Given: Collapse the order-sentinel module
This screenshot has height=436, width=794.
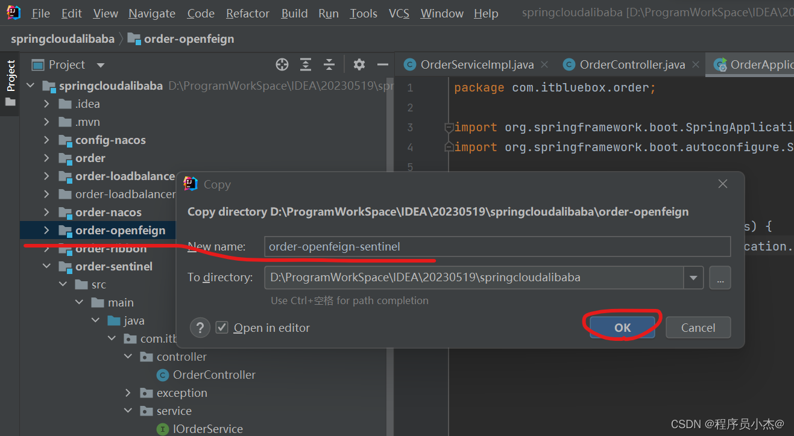Looking at the screenshot, I should point(46,267).
